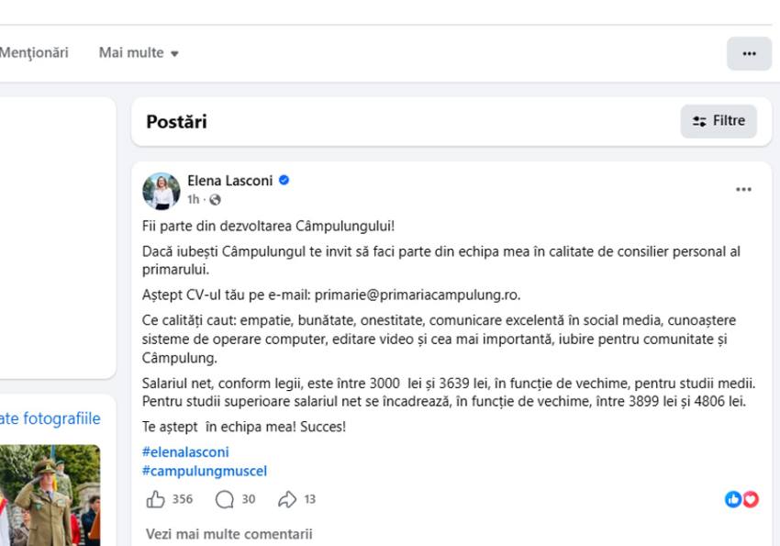The image size is (780, 546).
Task: Click the public audience globe icon
Action: click(x=215, y=199)
